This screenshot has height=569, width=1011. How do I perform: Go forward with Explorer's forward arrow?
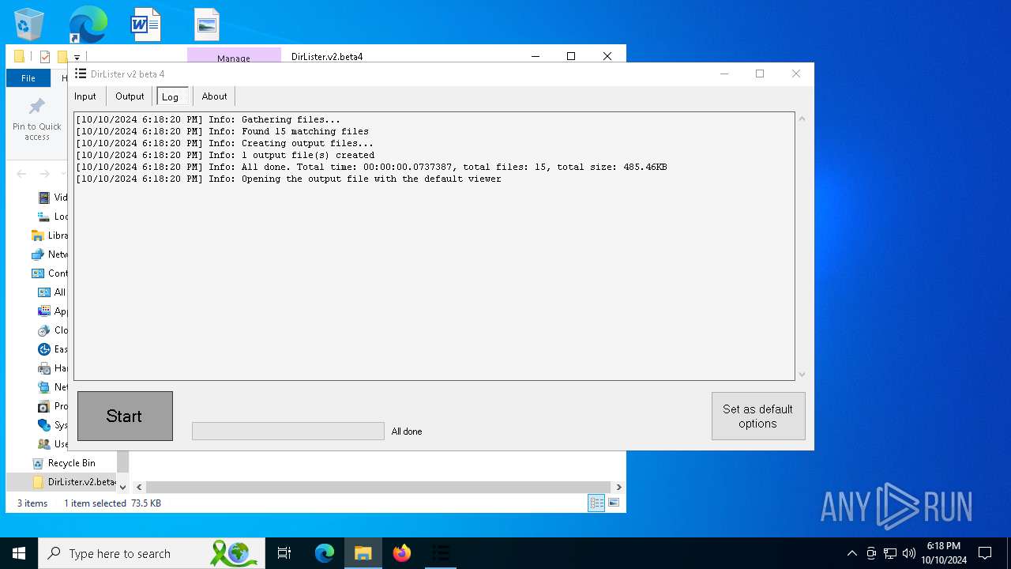[x=45, y=174]
